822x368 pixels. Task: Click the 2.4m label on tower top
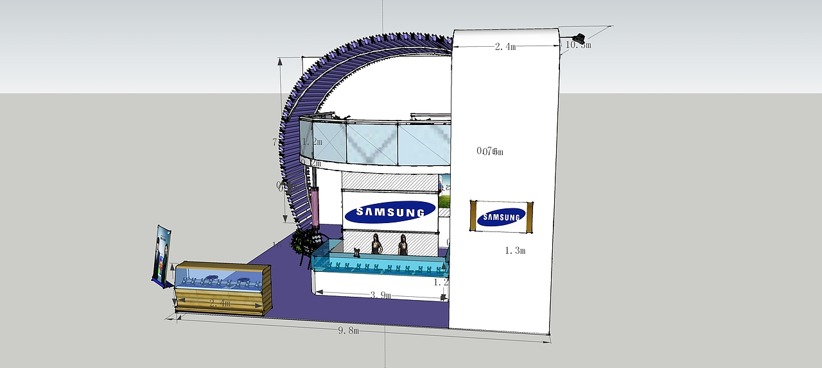pos(505,46)
